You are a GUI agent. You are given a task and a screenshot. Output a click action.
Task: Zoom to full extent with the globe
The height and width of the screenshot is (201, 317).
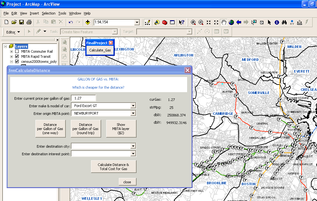(x=231, y=22)
